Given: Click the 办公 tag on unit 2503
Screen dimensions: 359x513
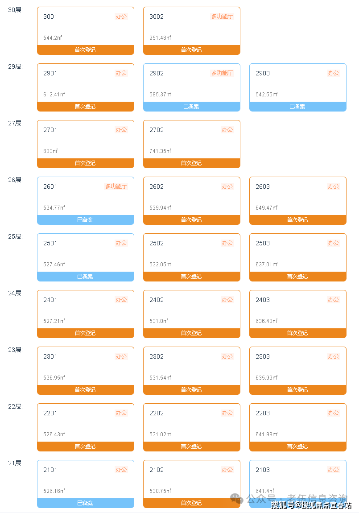Looking at the screenshot, I should tap(334, 243).
